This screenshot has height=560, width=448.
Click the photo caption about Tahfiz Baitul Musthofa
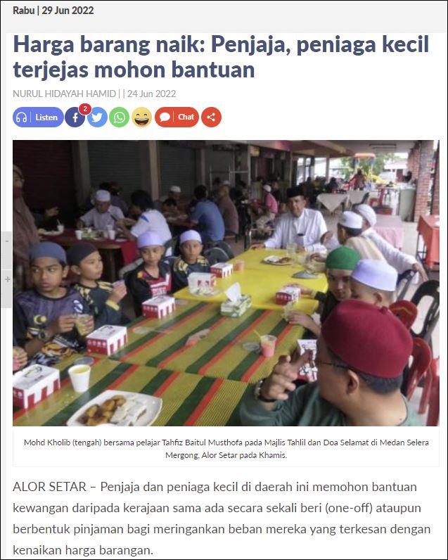pyautogui.click(x=226, y=449)
